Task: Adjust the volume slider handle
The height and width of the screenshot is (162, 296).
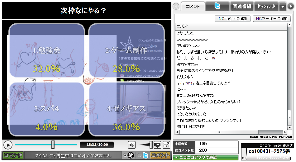Action: 151,145
